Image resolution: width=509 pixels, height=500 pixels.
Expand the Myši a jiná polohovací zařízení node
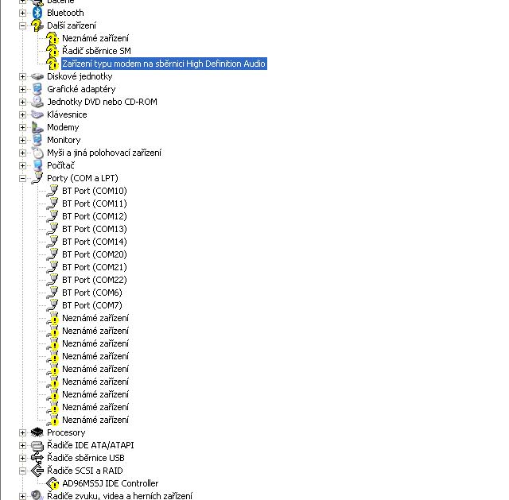[x=22, y=153]
